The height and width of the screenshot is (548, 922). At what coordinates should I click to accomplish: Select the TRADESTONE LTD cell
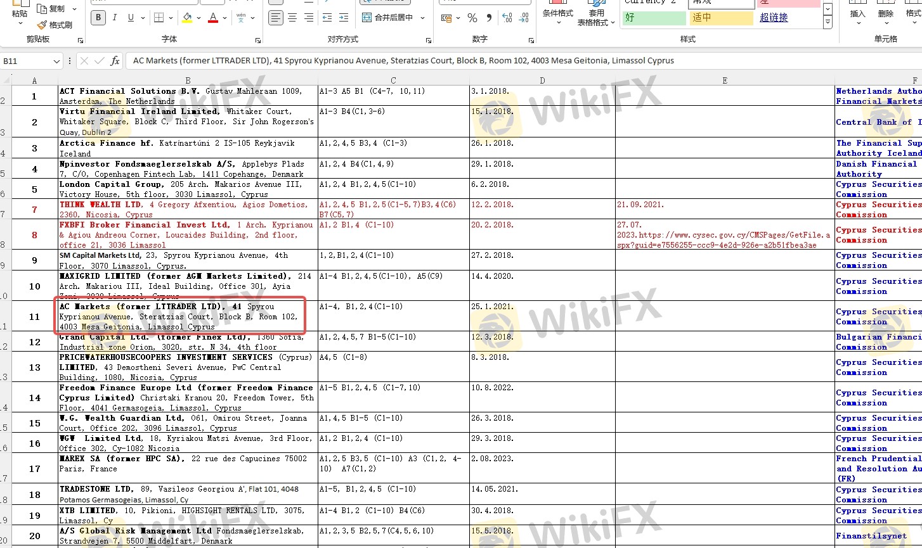(188, 494)
